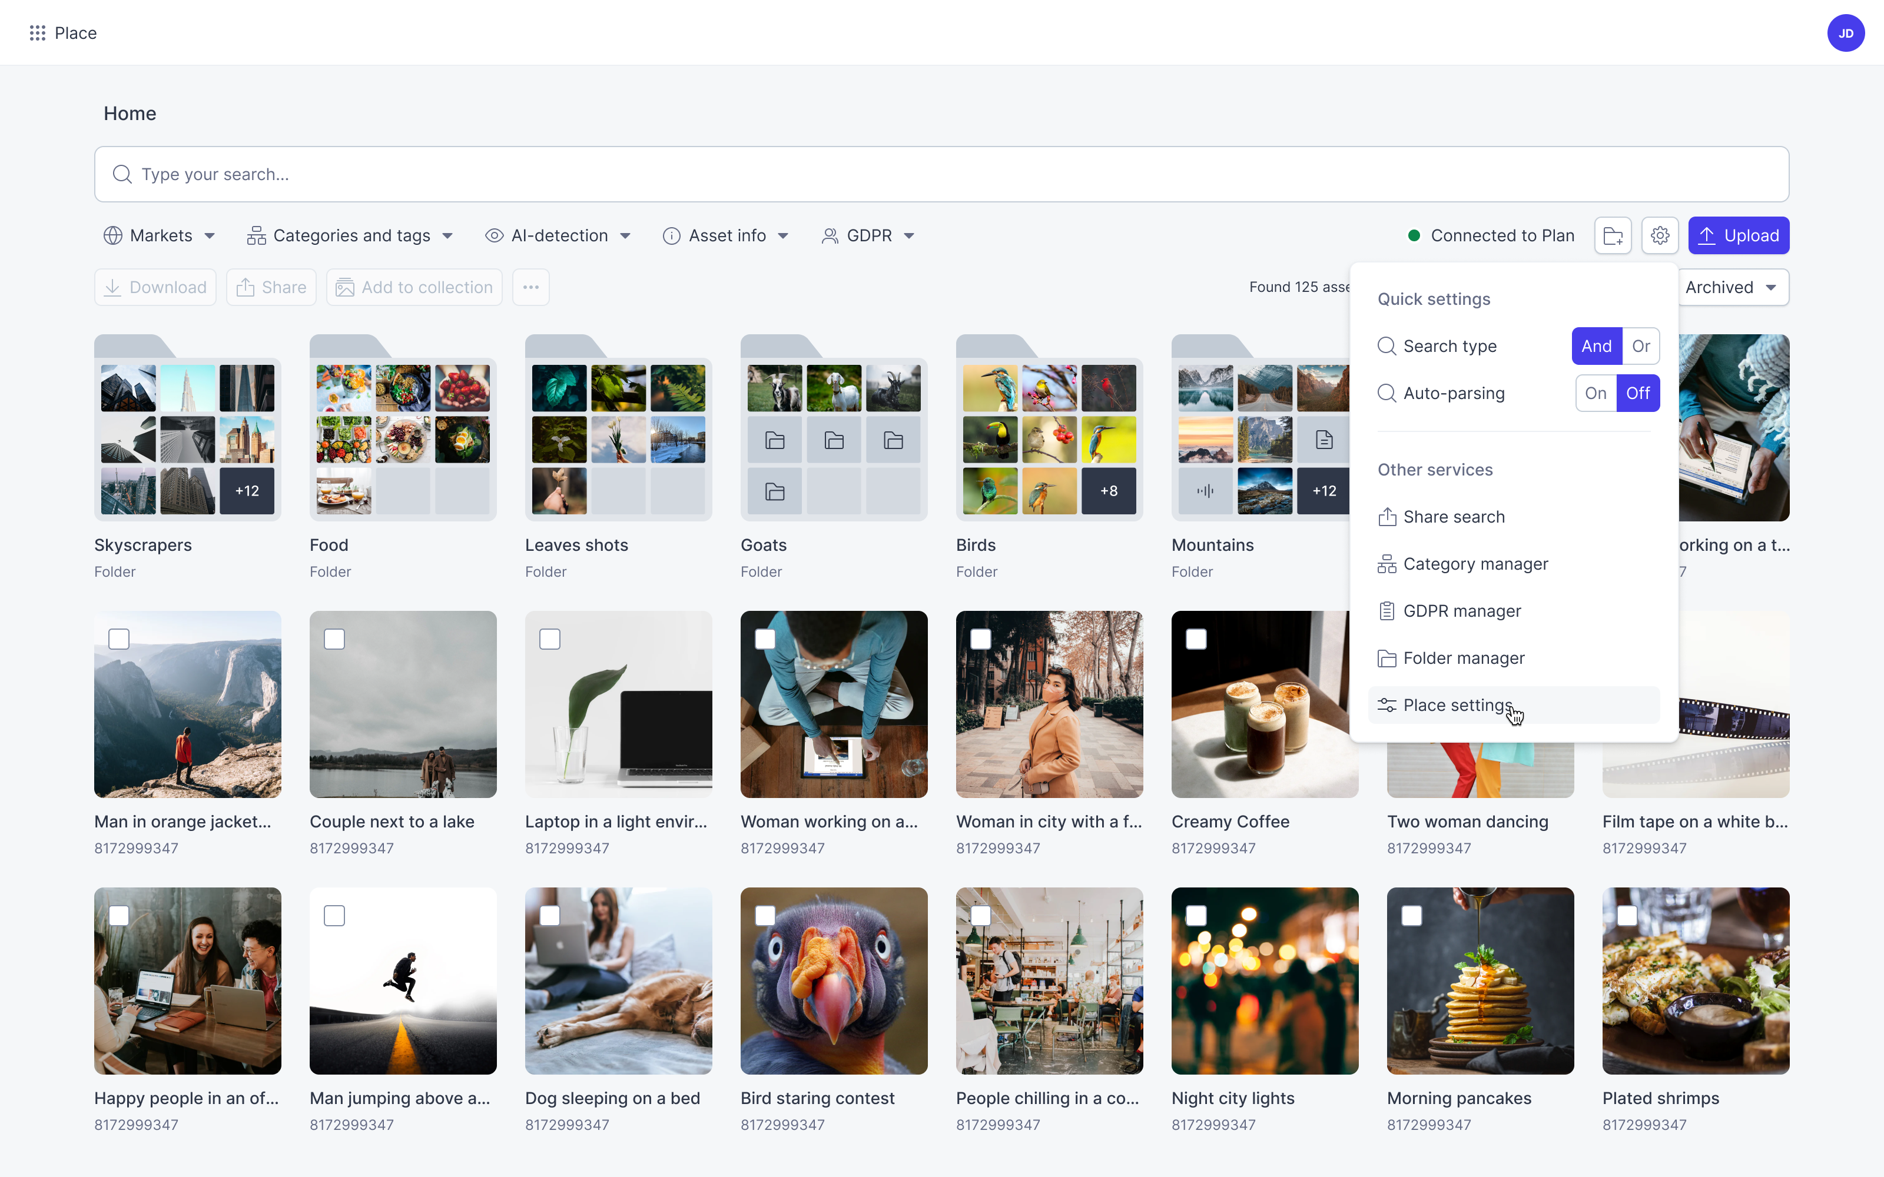This screenshot has height=1177, width=1884.
Task: Open the app launcher grid icon
Action: point(37,33)
